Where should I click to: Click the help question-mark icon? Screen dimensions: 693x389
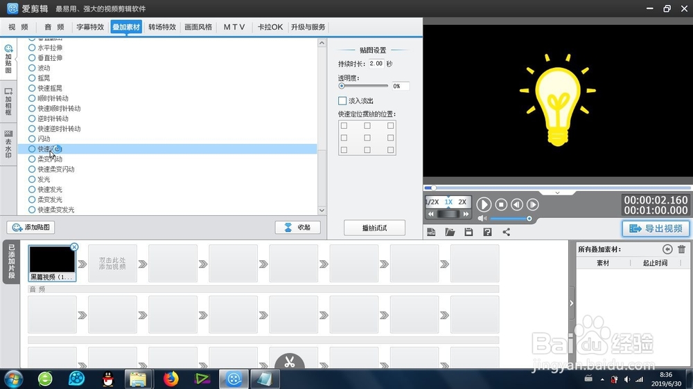tap(487, 232)
